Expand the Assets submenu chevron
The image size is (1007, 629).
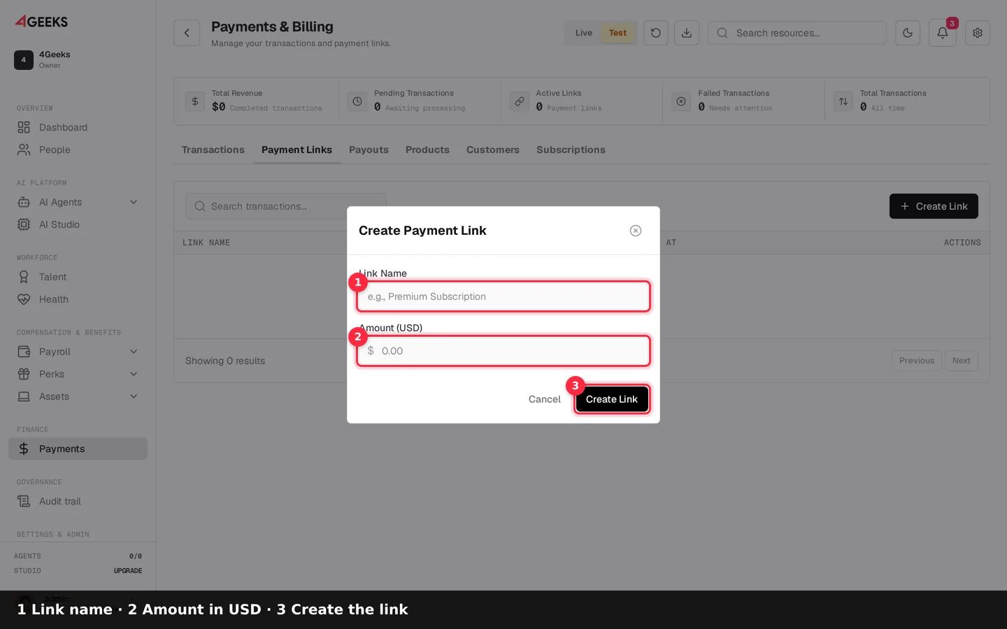point(134,396)
